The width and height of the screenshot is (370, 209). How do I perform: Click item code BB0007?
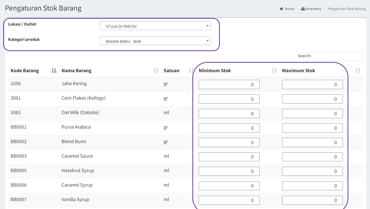pos(18,200)
